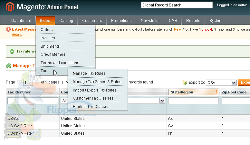
Task: Click United States in the US-CA row
Action: pyautogui.click(x=73, y=126)
